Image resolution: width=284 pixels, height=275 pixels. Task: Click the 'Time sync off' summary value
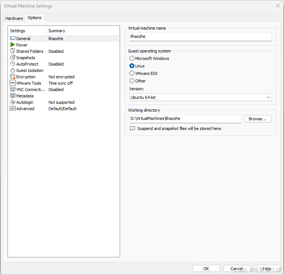[61, 83]
